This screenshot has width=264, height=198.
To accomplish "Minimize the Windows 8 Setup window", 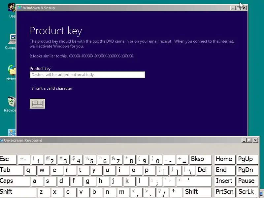I will click(233, 8).
